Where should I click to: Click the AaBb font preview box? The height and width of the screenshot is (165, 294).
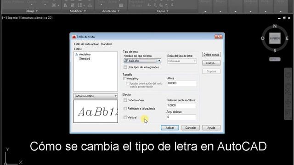pyautogui.click(x=96, y=111)
